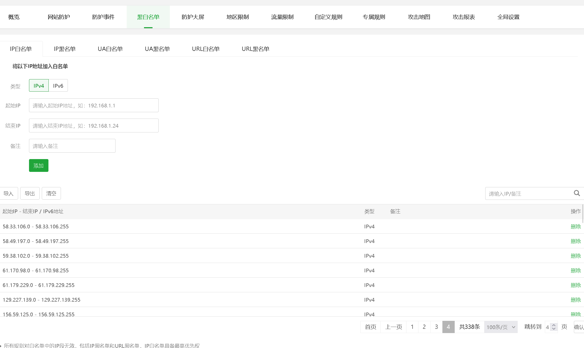Open the 地区限制 tab
584x348 pixels.
coord(238,17)
